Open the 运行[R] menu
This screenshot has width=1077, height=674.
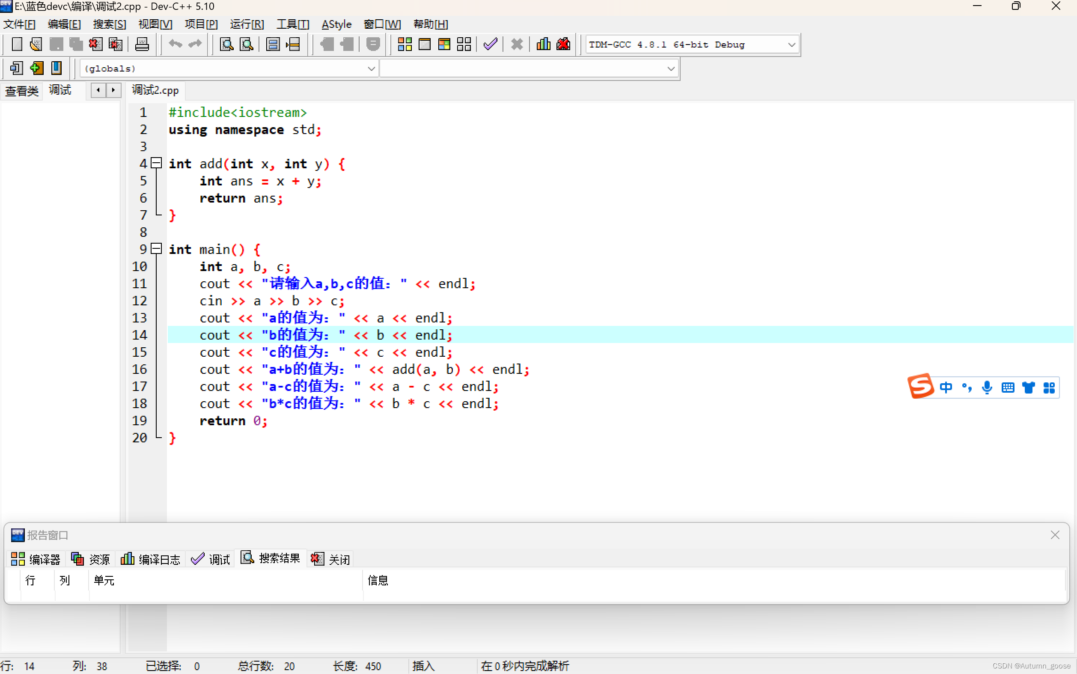point(247,24)
